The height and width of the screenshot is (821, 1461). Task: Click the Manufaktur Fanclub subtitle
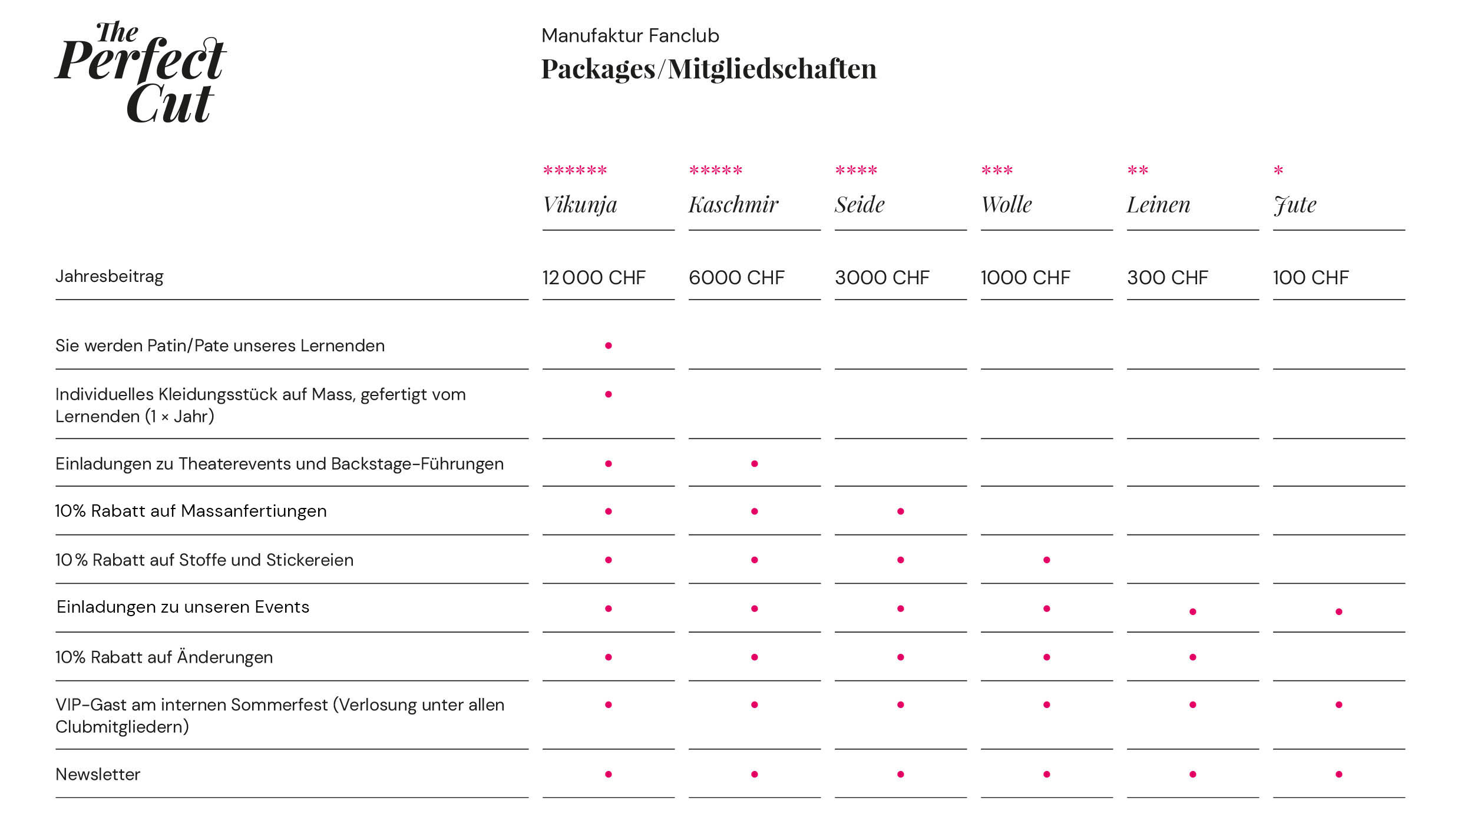tap(630, 36)
